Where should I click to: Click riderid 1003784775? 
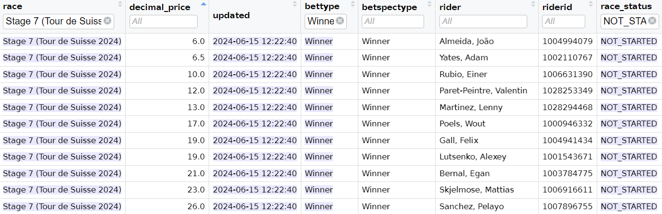point(567,173)
